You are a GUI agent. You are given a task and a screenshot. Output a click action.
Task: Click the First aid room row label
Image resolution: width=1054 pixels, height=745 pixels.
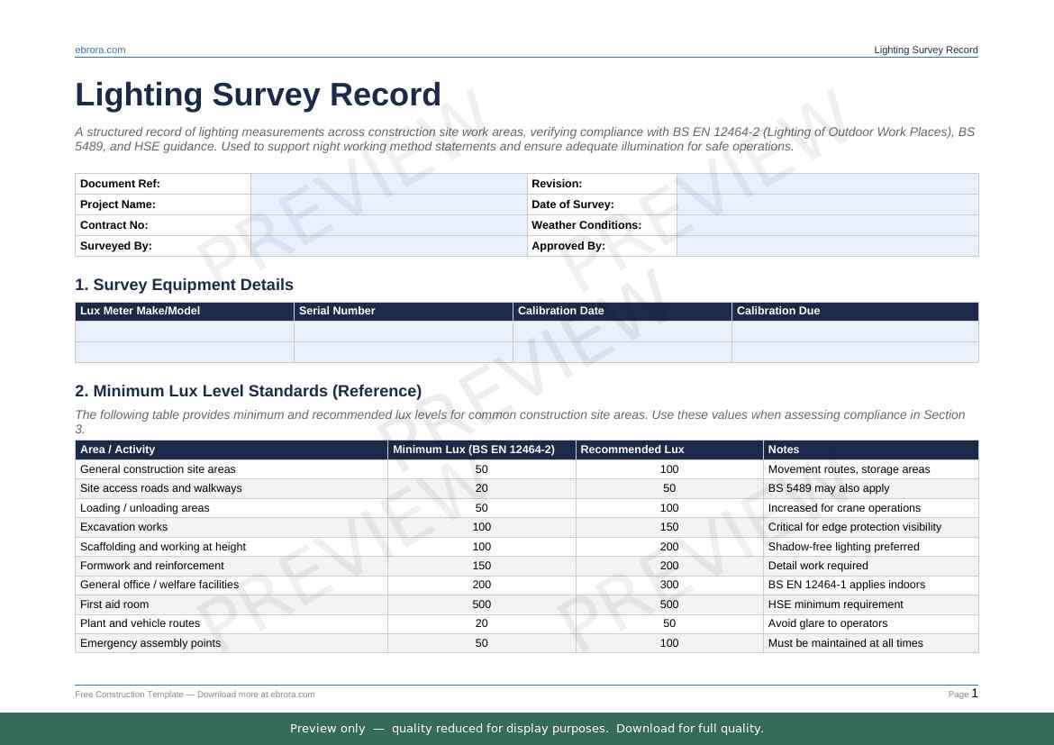pyautogui.click(x=114, y=604)
